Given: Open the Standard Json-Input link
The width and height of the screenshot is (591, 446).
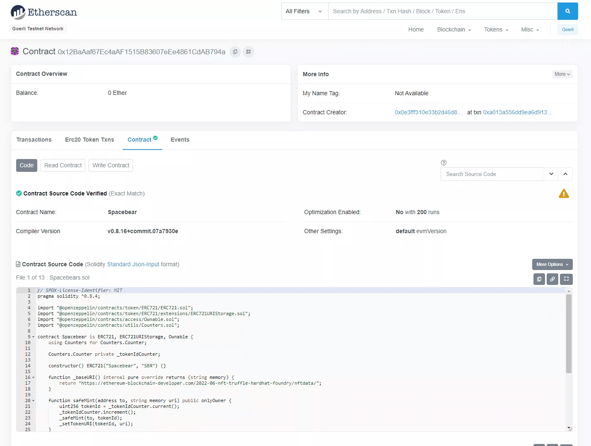Looking at the screenshot, I should [x=133, y=264].
